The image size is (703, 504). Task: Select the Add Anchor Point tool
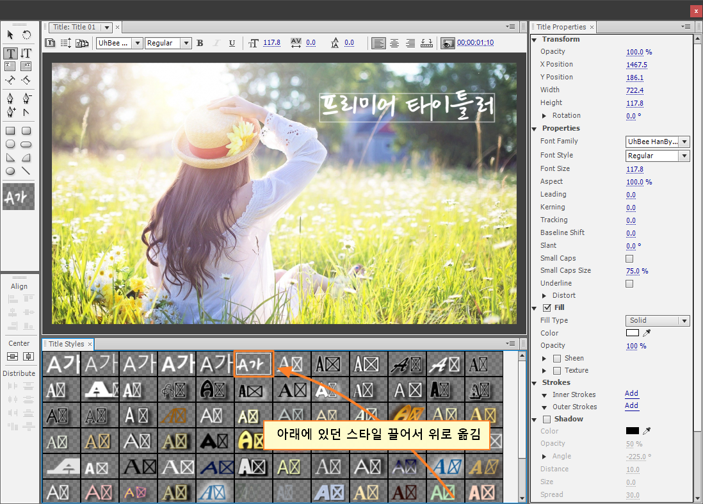pyautogui.click(x=11, y=111)
